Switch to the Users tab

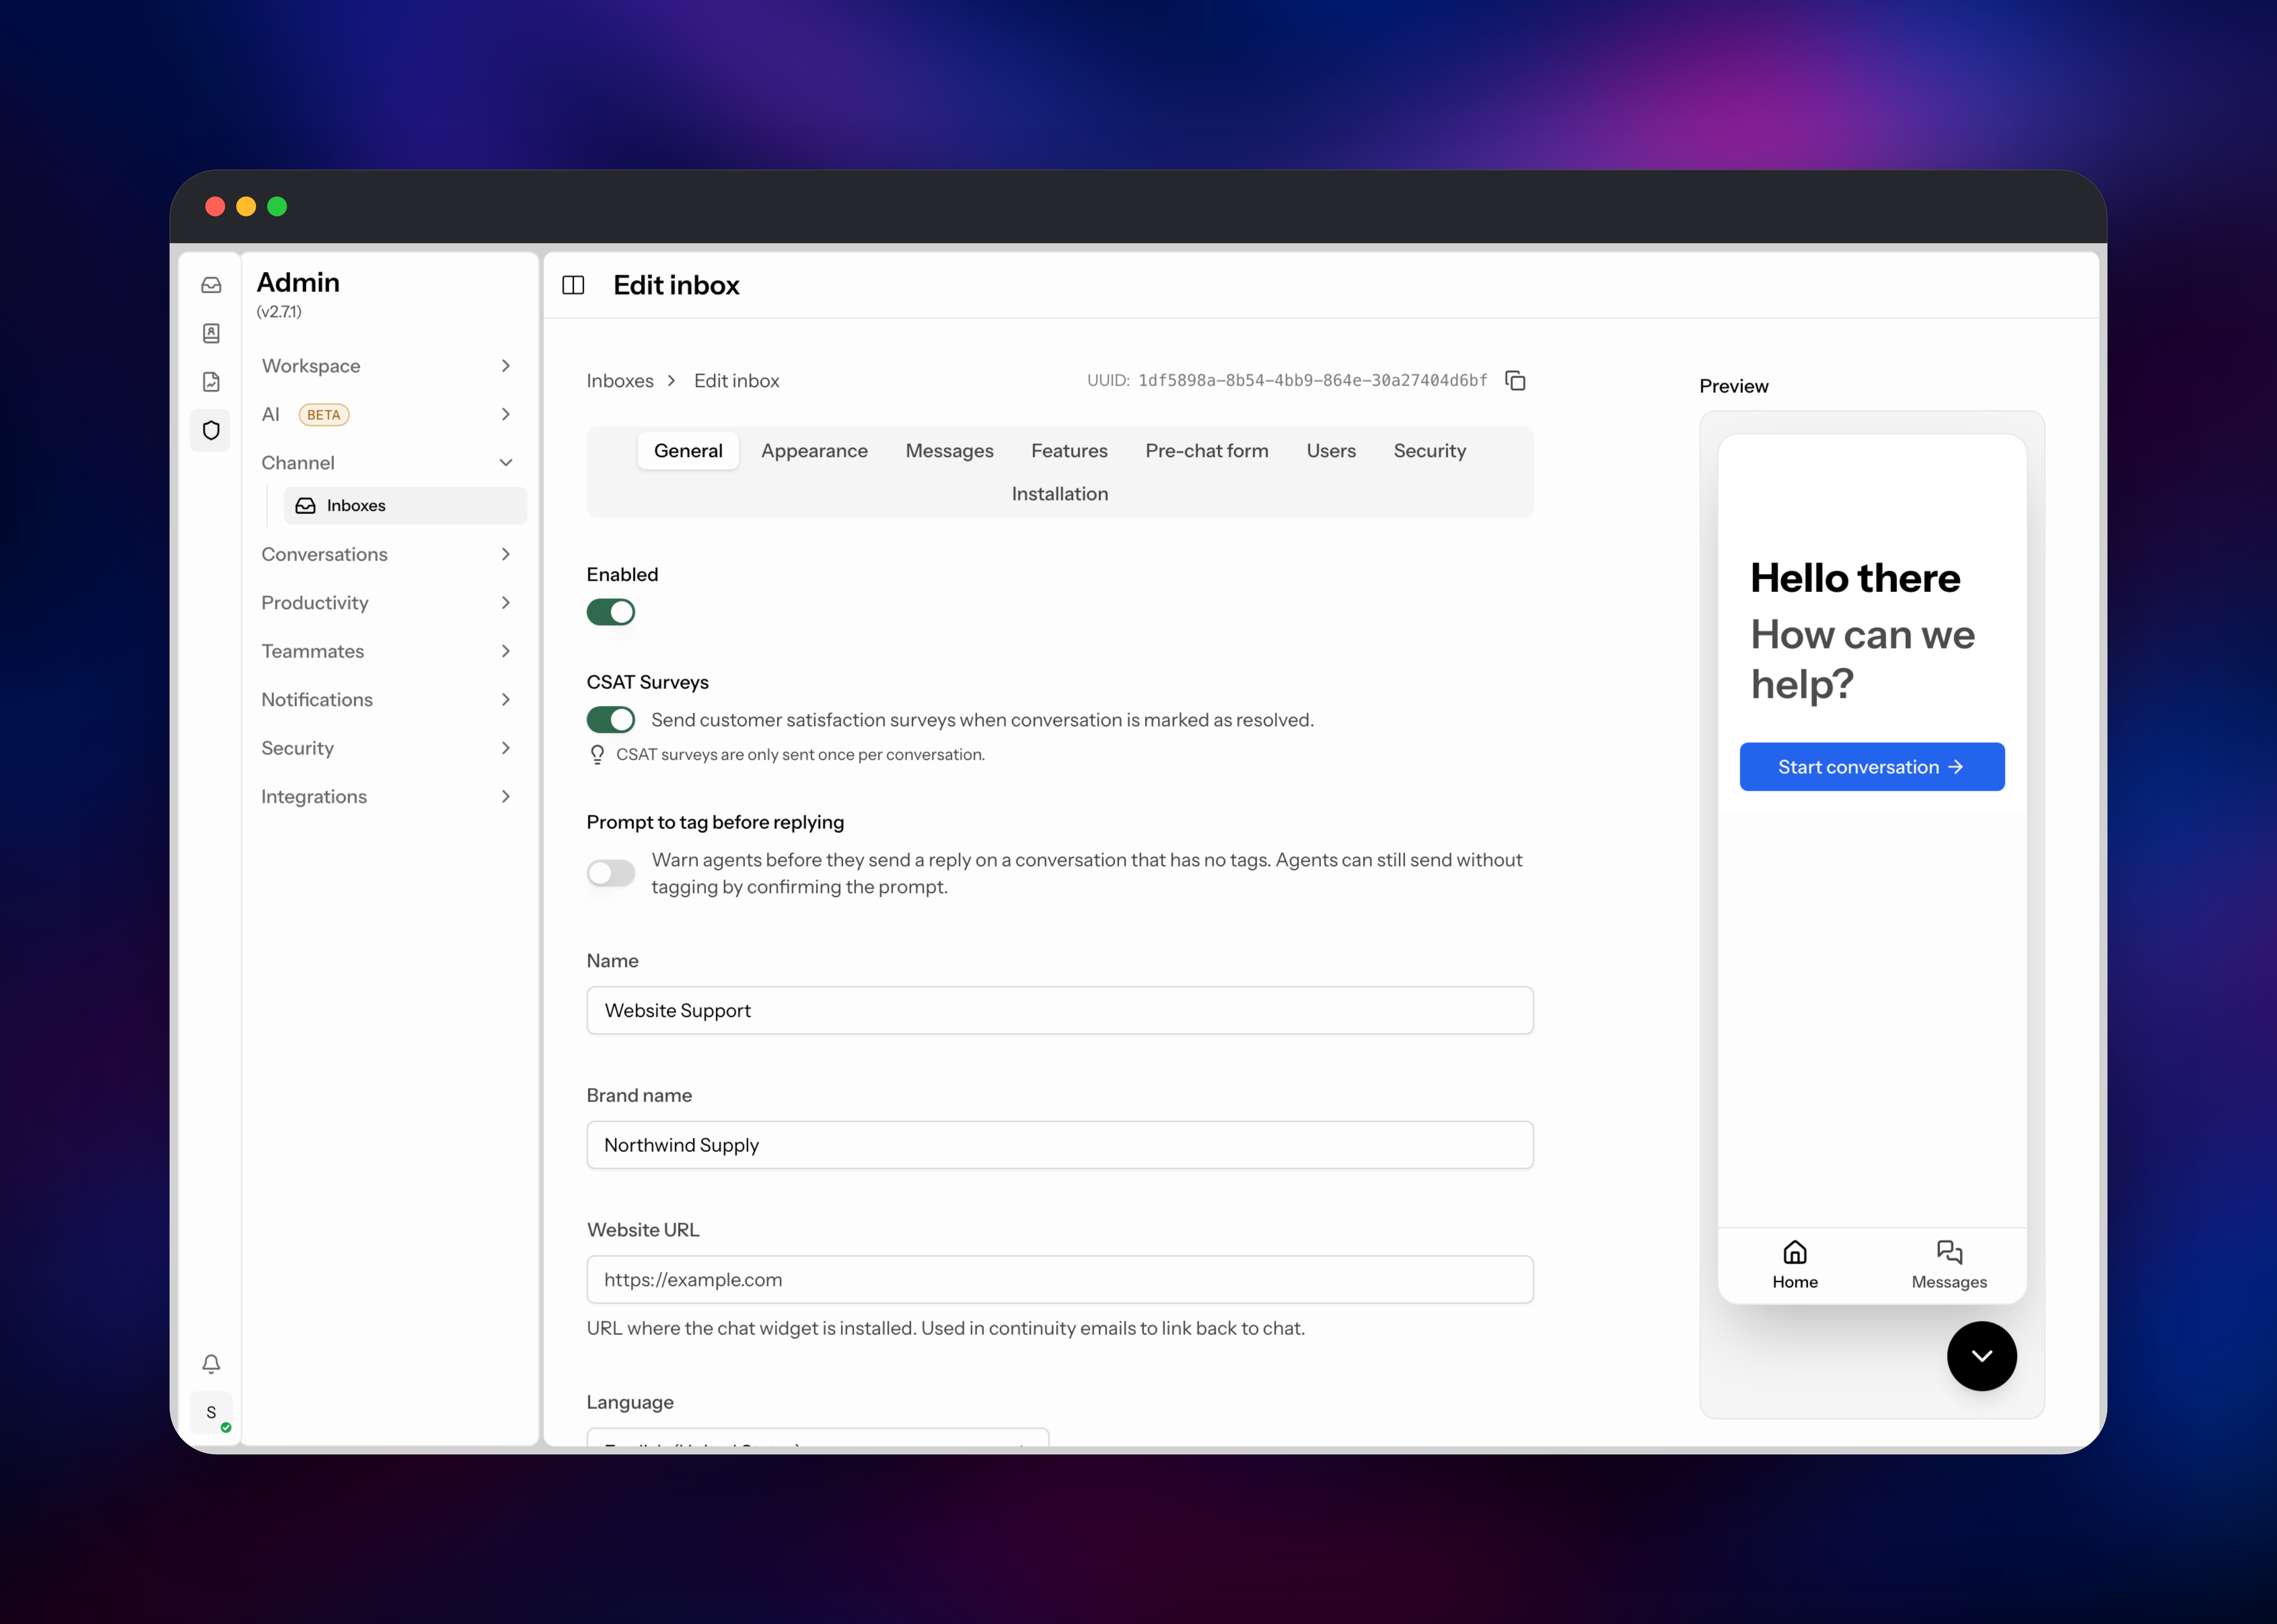1331,451
